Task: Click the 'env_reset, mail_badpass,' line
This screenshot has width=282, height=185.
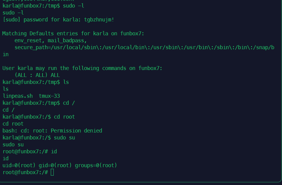Action: click(x=51, y=41)
